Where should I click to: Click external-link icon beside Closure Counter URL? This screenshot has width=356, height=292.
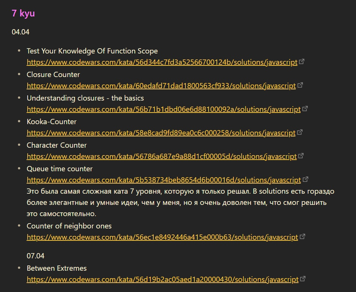click(x=300, y=85)
